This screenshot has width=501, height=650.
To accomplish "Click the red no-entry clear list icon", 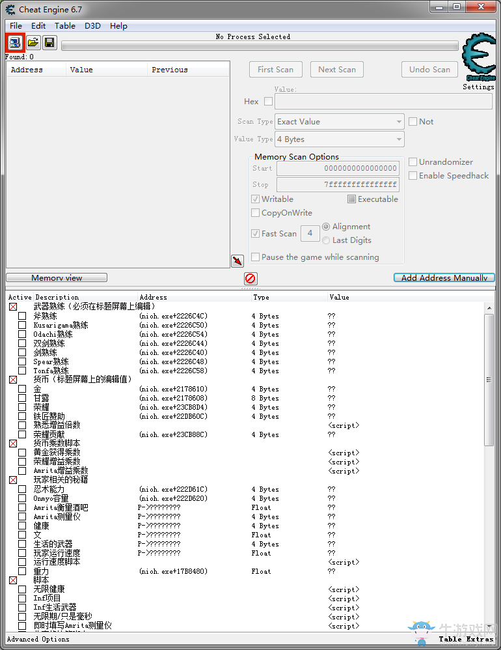I will (251, 278).
